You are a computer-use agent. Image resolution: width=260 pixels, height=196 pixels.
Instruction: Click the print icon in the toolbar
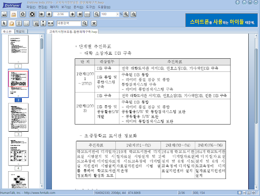(4, 14)
